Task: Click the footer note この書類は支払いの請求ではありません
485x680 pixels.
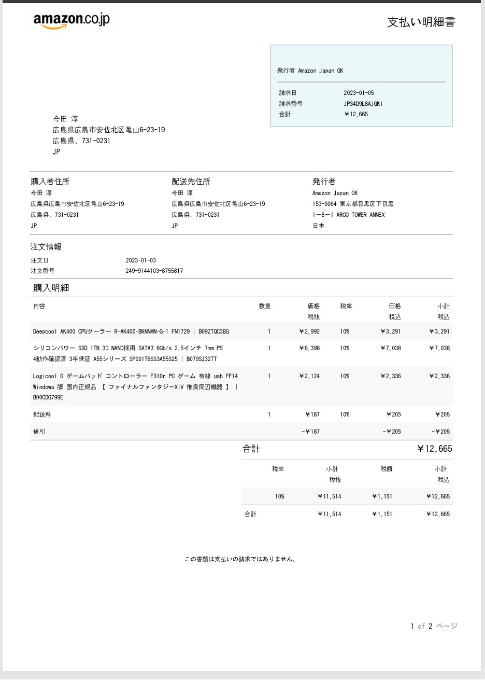Action: [240, 559]
